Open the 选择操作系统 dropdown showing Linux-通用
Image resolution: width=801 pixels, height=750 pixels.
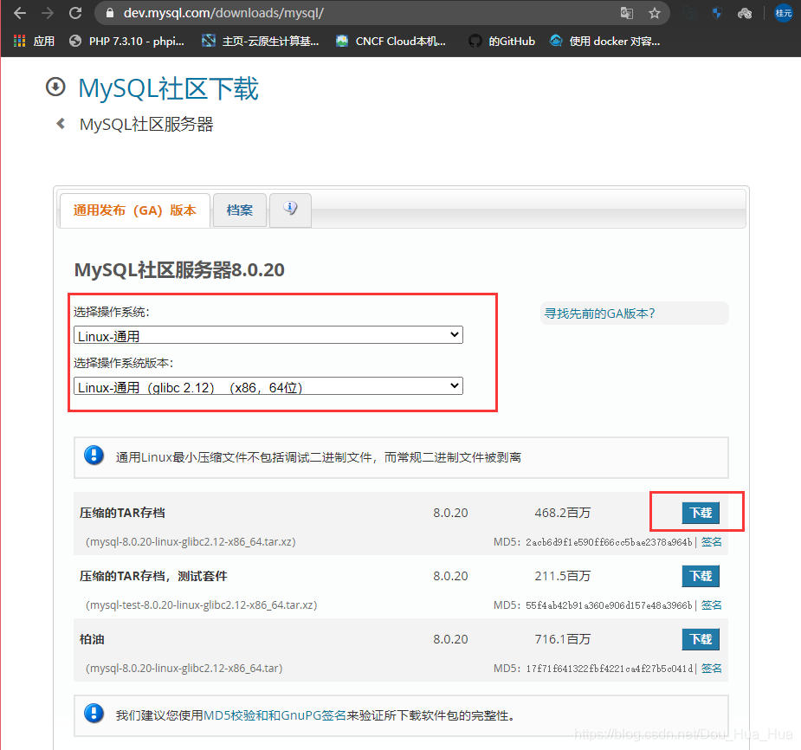tap(268, 335)
